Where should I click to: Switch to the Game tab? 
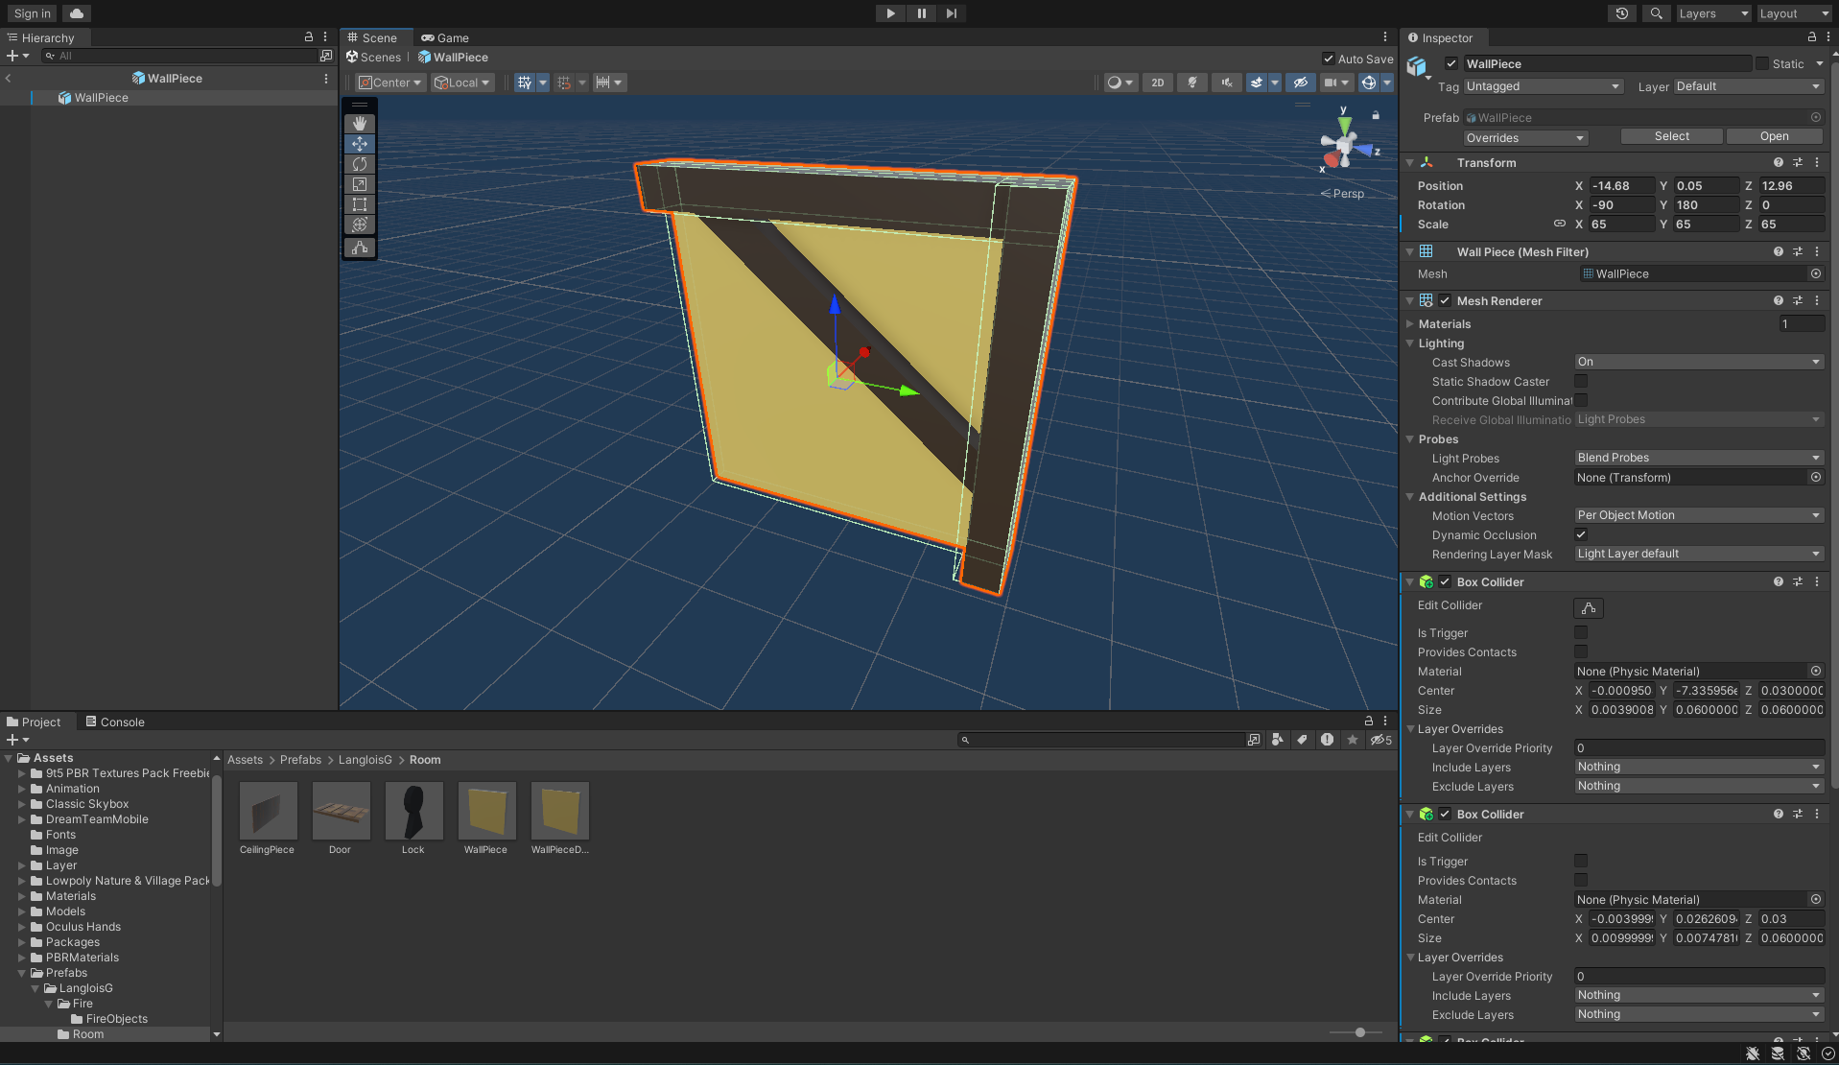(x=444, y=38)
